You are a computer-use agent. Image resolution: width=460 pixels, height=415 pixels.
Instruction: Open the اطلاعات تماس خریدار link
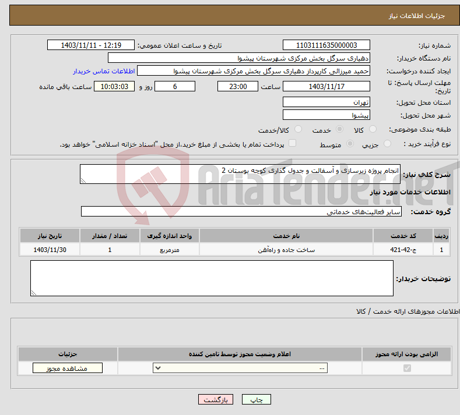coord(104,71)
